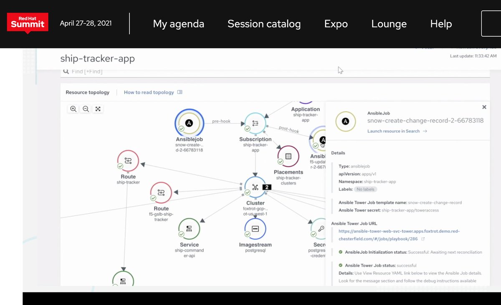Viewport: 501px width, 305px height.
Task: Select the Secret postgresql node
Action: [319, 229]
